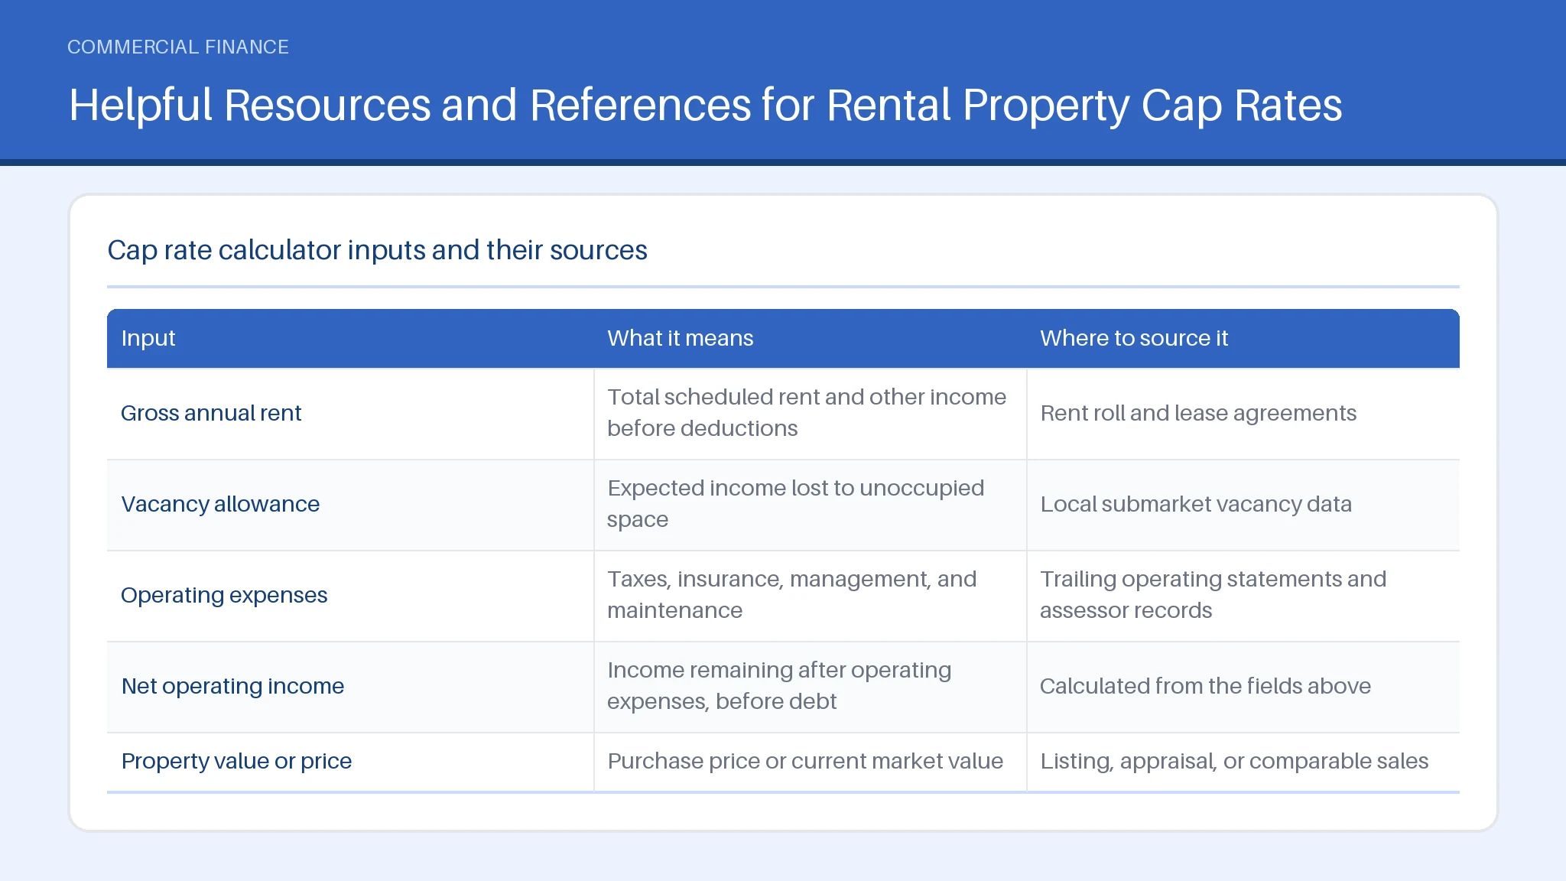Click the 'Where to source it' column header

(x=1134, y=338)
